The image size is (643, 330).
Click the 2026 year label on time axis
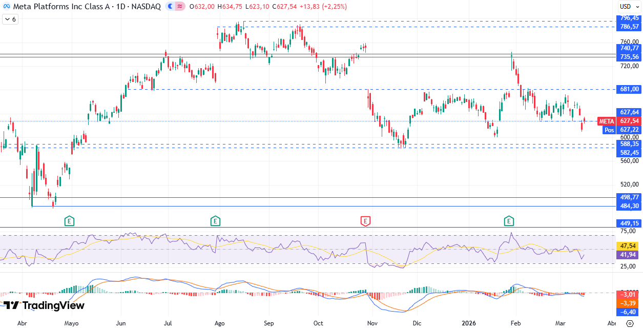tap(469, 324)
